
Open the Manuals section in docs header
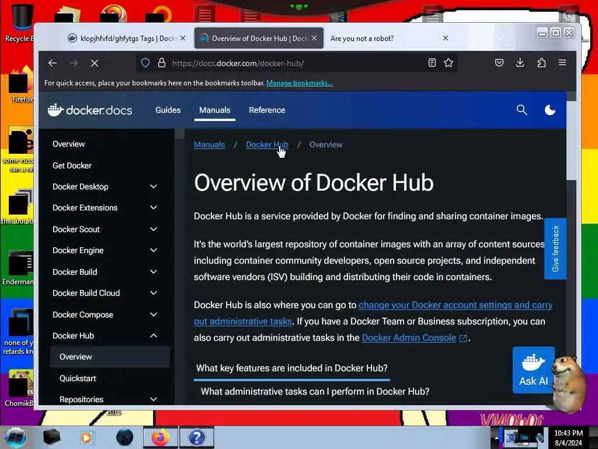(215, 110)
